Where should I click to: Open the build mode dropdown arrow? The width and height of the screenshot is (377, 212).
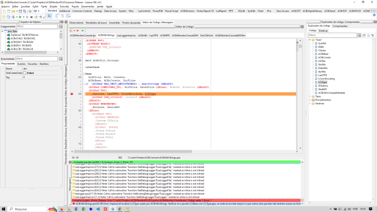pos(17,17)
